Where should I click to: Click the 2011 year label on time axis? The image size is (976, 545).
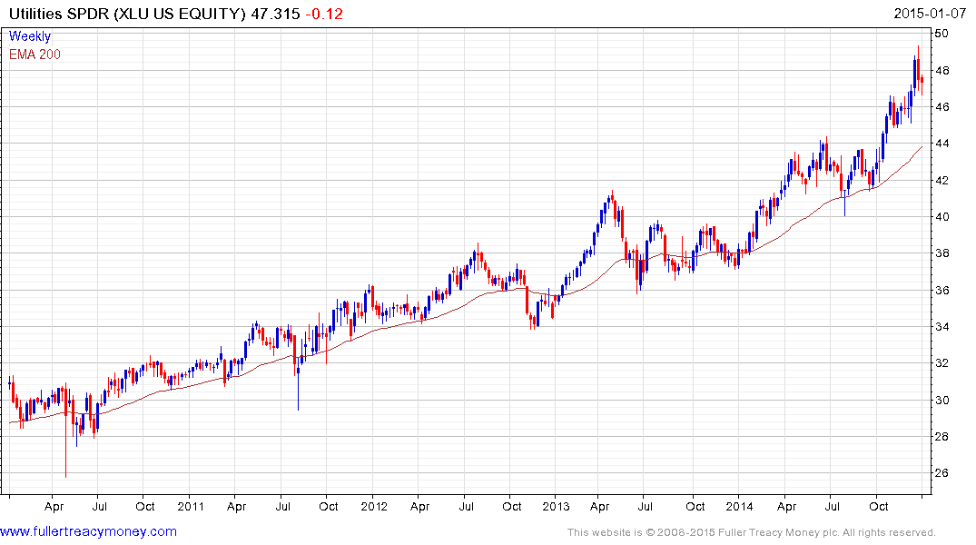[x=191, y=506]
